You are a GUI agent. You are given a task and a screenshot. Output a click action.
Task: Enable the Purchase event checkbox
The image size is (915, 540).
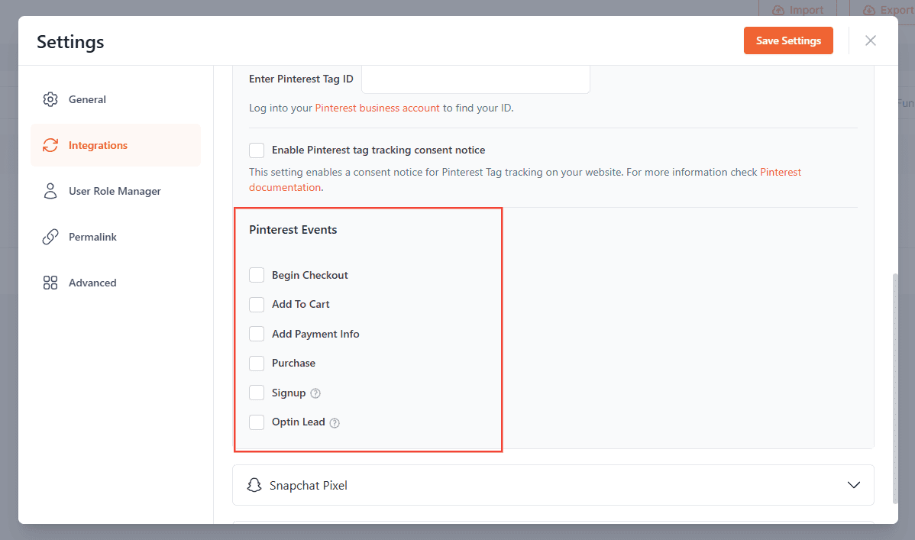coord(257,364)
